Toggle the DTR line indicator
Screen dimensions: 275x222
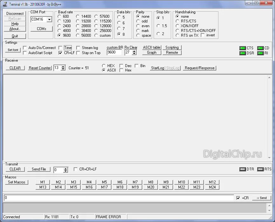(243, 169)
